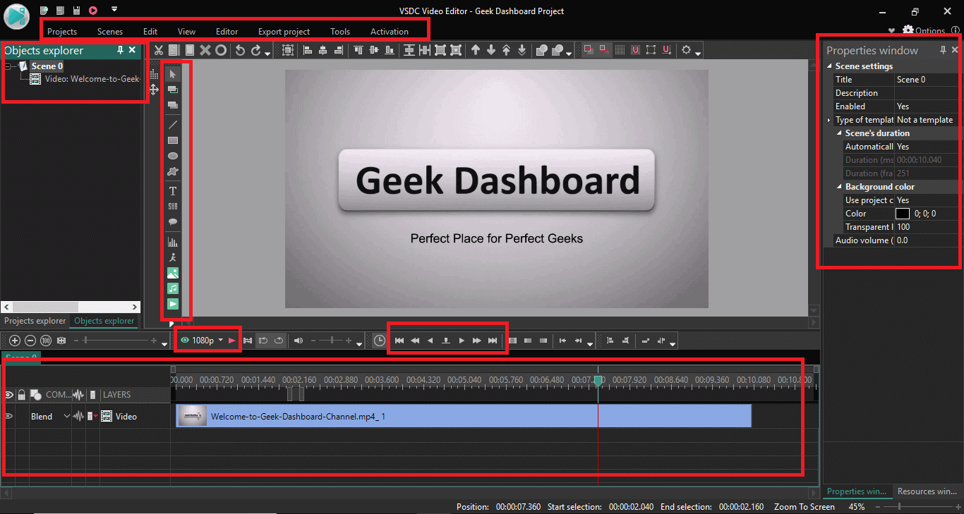This screenshot has height=514, width=964.
Task: Select the Add Tooltip tool
Action: pyautogui.click(x=173, y=223)
